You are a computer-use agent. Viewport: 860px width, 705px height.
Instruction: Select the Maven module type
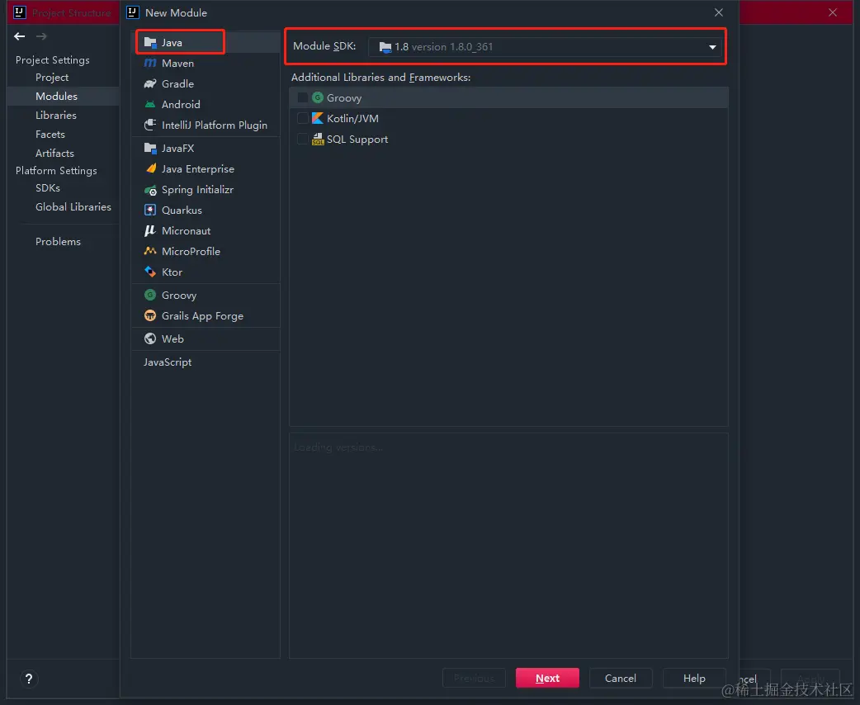(206, 63)
